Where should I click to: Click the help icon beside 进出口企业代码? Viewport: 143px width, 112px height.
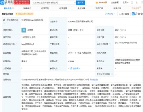(x=112, y=74)
